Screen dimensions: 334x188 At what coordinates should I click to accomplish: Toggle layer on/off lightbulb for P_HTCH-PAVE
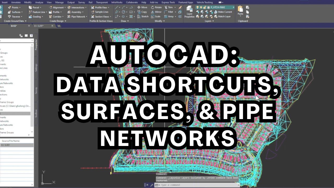pyautogui.click(x=198, y=7)
